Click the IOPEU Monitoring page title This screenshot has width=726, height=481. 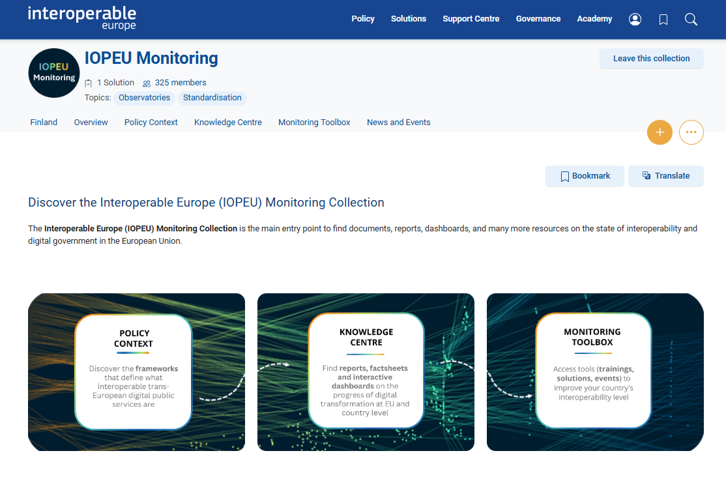(x=151, y=58)
